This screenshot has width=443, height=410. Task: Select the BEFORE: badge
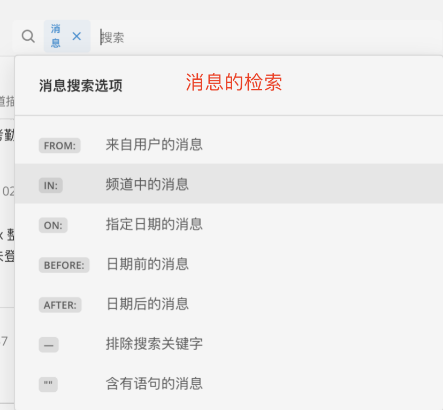tap(64, 265)
